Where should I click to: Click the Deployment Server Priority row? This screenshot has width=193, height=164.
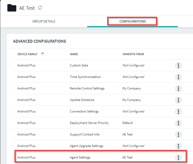click(x=89, y=123)
